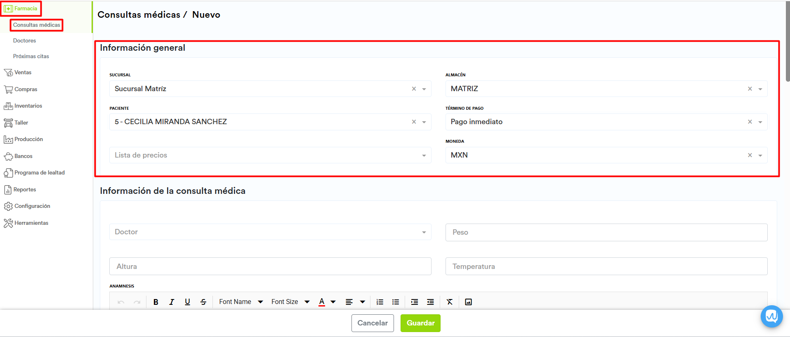Open the chat support bubble
Screen dimensions: 790x337
pos(771,316)
